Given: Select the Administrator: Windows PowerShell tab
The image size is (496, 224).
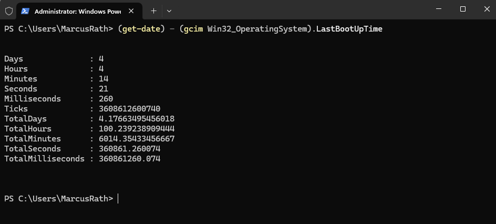Looking at the screenshot, I should click(79, 11).
